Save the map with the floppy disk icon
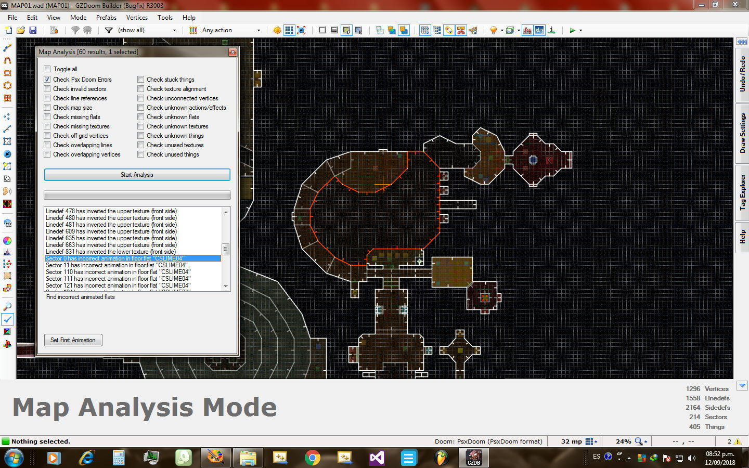 point(33,30)
